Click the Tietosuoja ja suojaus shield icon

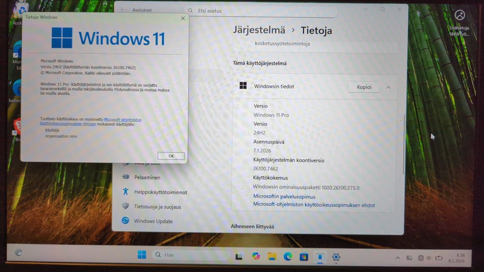pyautogui.click(x=126, y=206)
